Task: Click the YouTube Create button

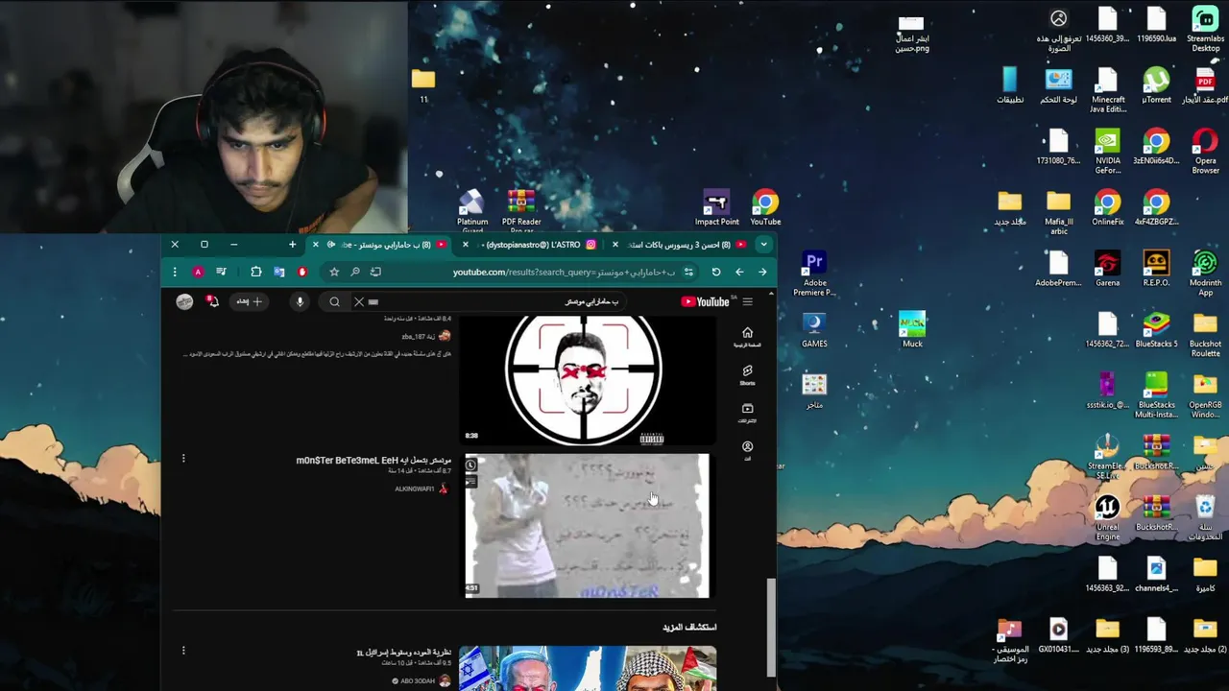Action: [248, 302]
